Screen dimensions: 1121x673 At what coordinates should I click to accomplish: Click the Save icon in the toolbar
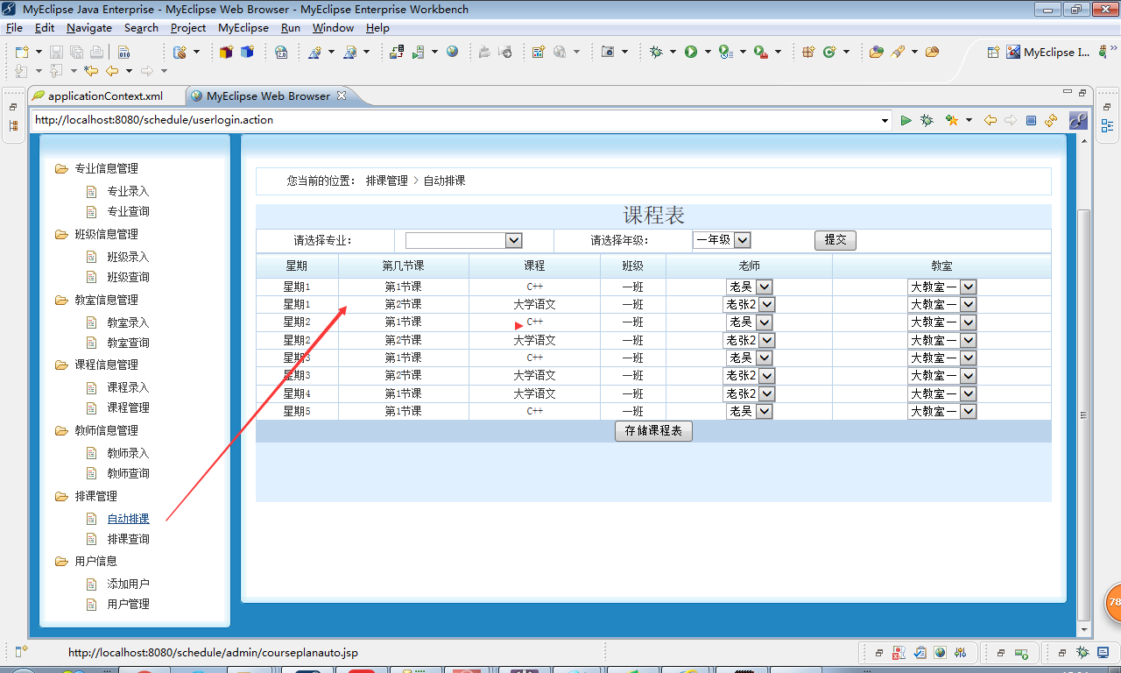[56, 53]
